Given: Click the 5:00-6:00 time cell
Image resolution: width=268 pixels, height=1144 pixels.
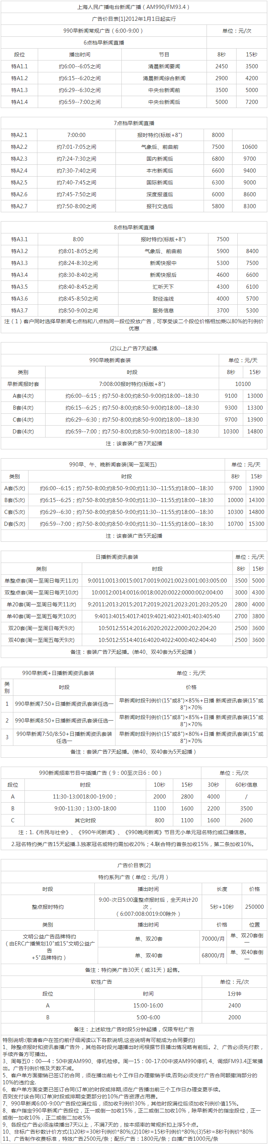Looking at the screenshot, I should tap(148, 1017).
